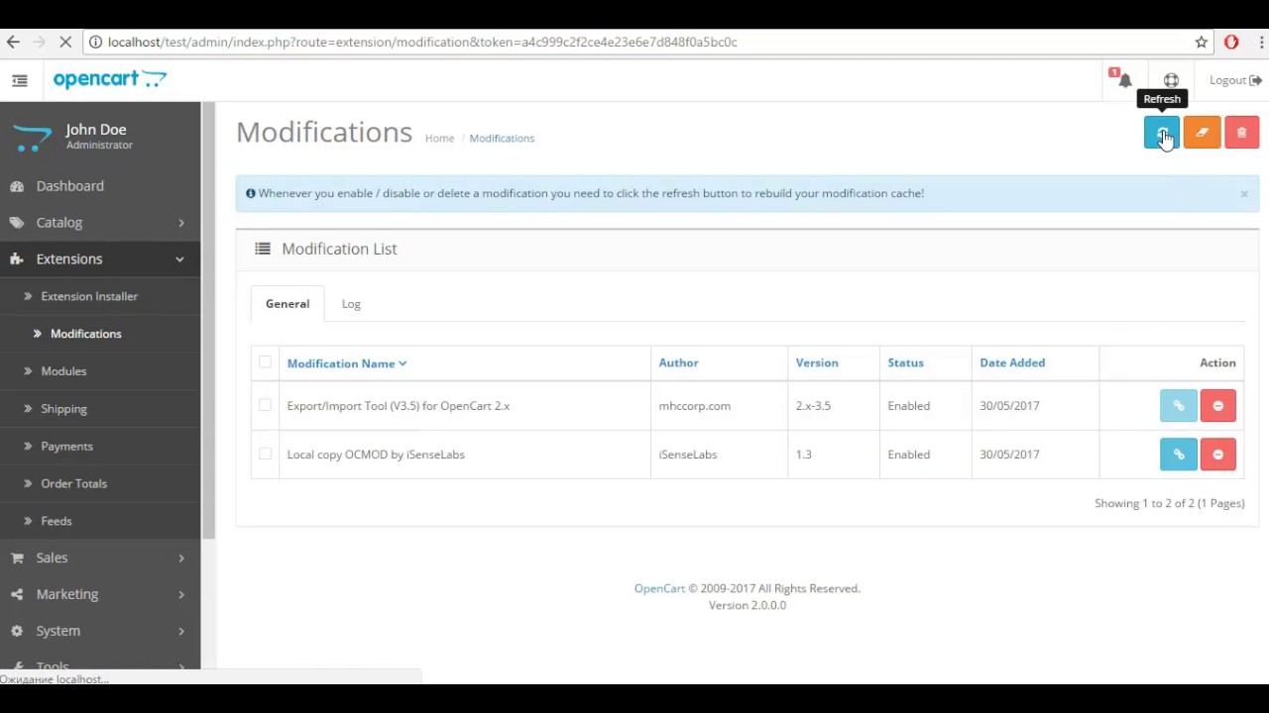Click the OpenCart logo
Viewport: 1269px width, 713px height.
click(110, 79)
